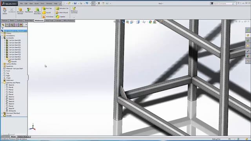Choose the Extruded Cut tool
The width and height of the screenshot is (251, 141).
(62, 8)
